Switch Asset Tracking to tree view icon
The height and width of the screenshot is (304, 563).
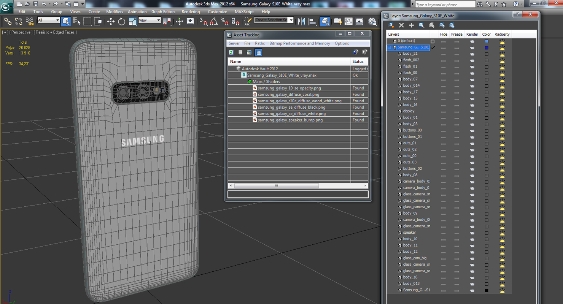(249, 52)
